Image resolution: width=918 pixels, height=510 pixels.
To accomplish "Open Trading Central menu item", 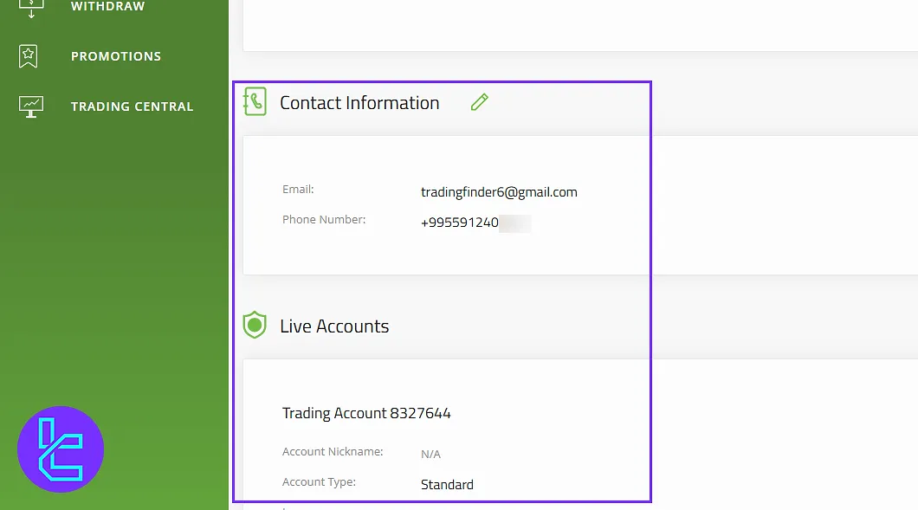I will pos(132,107).
